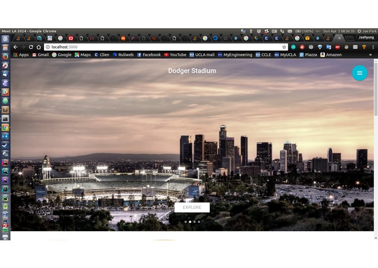Reload the page with refresh icon
This screenshot has height=268, width=378.
[x=31, y=47]
